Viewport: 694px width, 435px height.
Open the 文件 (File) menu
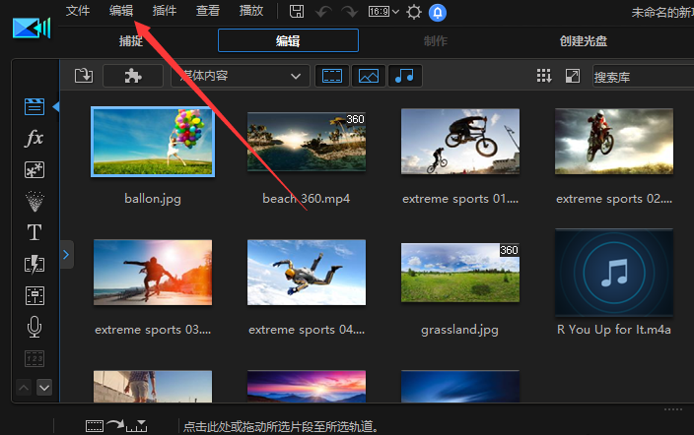tap(78, 11)
